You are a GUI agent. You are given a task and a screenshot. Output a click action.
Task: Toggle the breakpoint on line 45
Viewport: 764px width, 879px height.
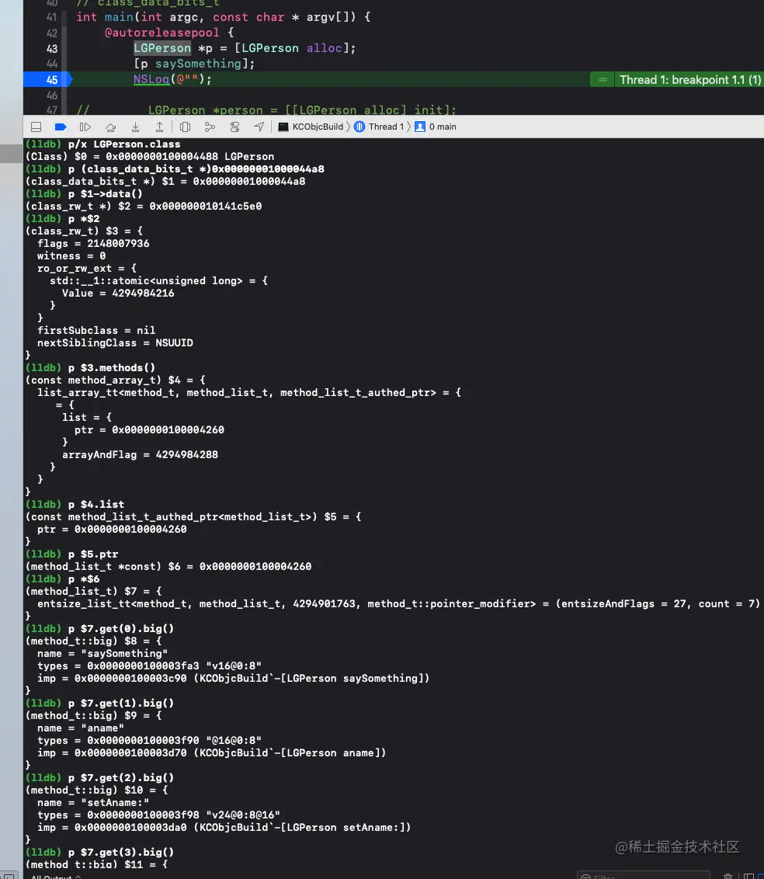[x=48, y=80]
